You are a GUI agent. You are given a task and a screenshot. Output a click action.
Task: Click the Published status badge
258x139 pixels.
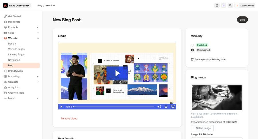point(202,45)
